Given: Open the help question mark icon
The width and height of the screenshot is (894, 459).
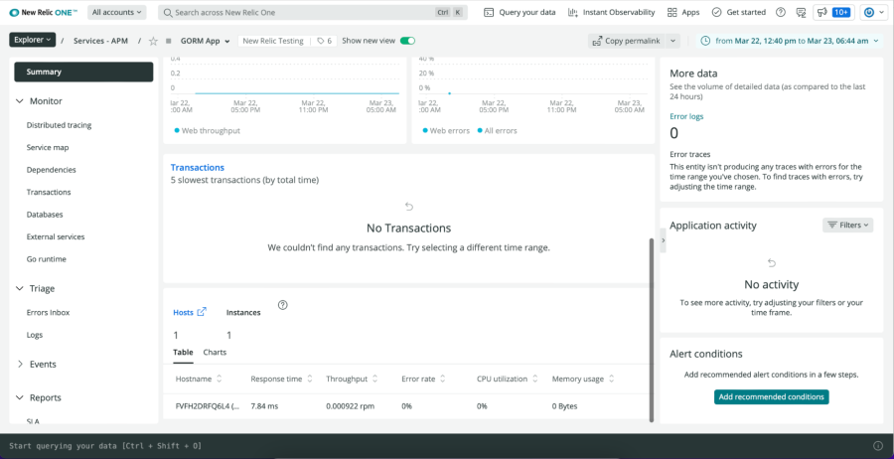Looking at the screenshot, I should pos(780,13).
